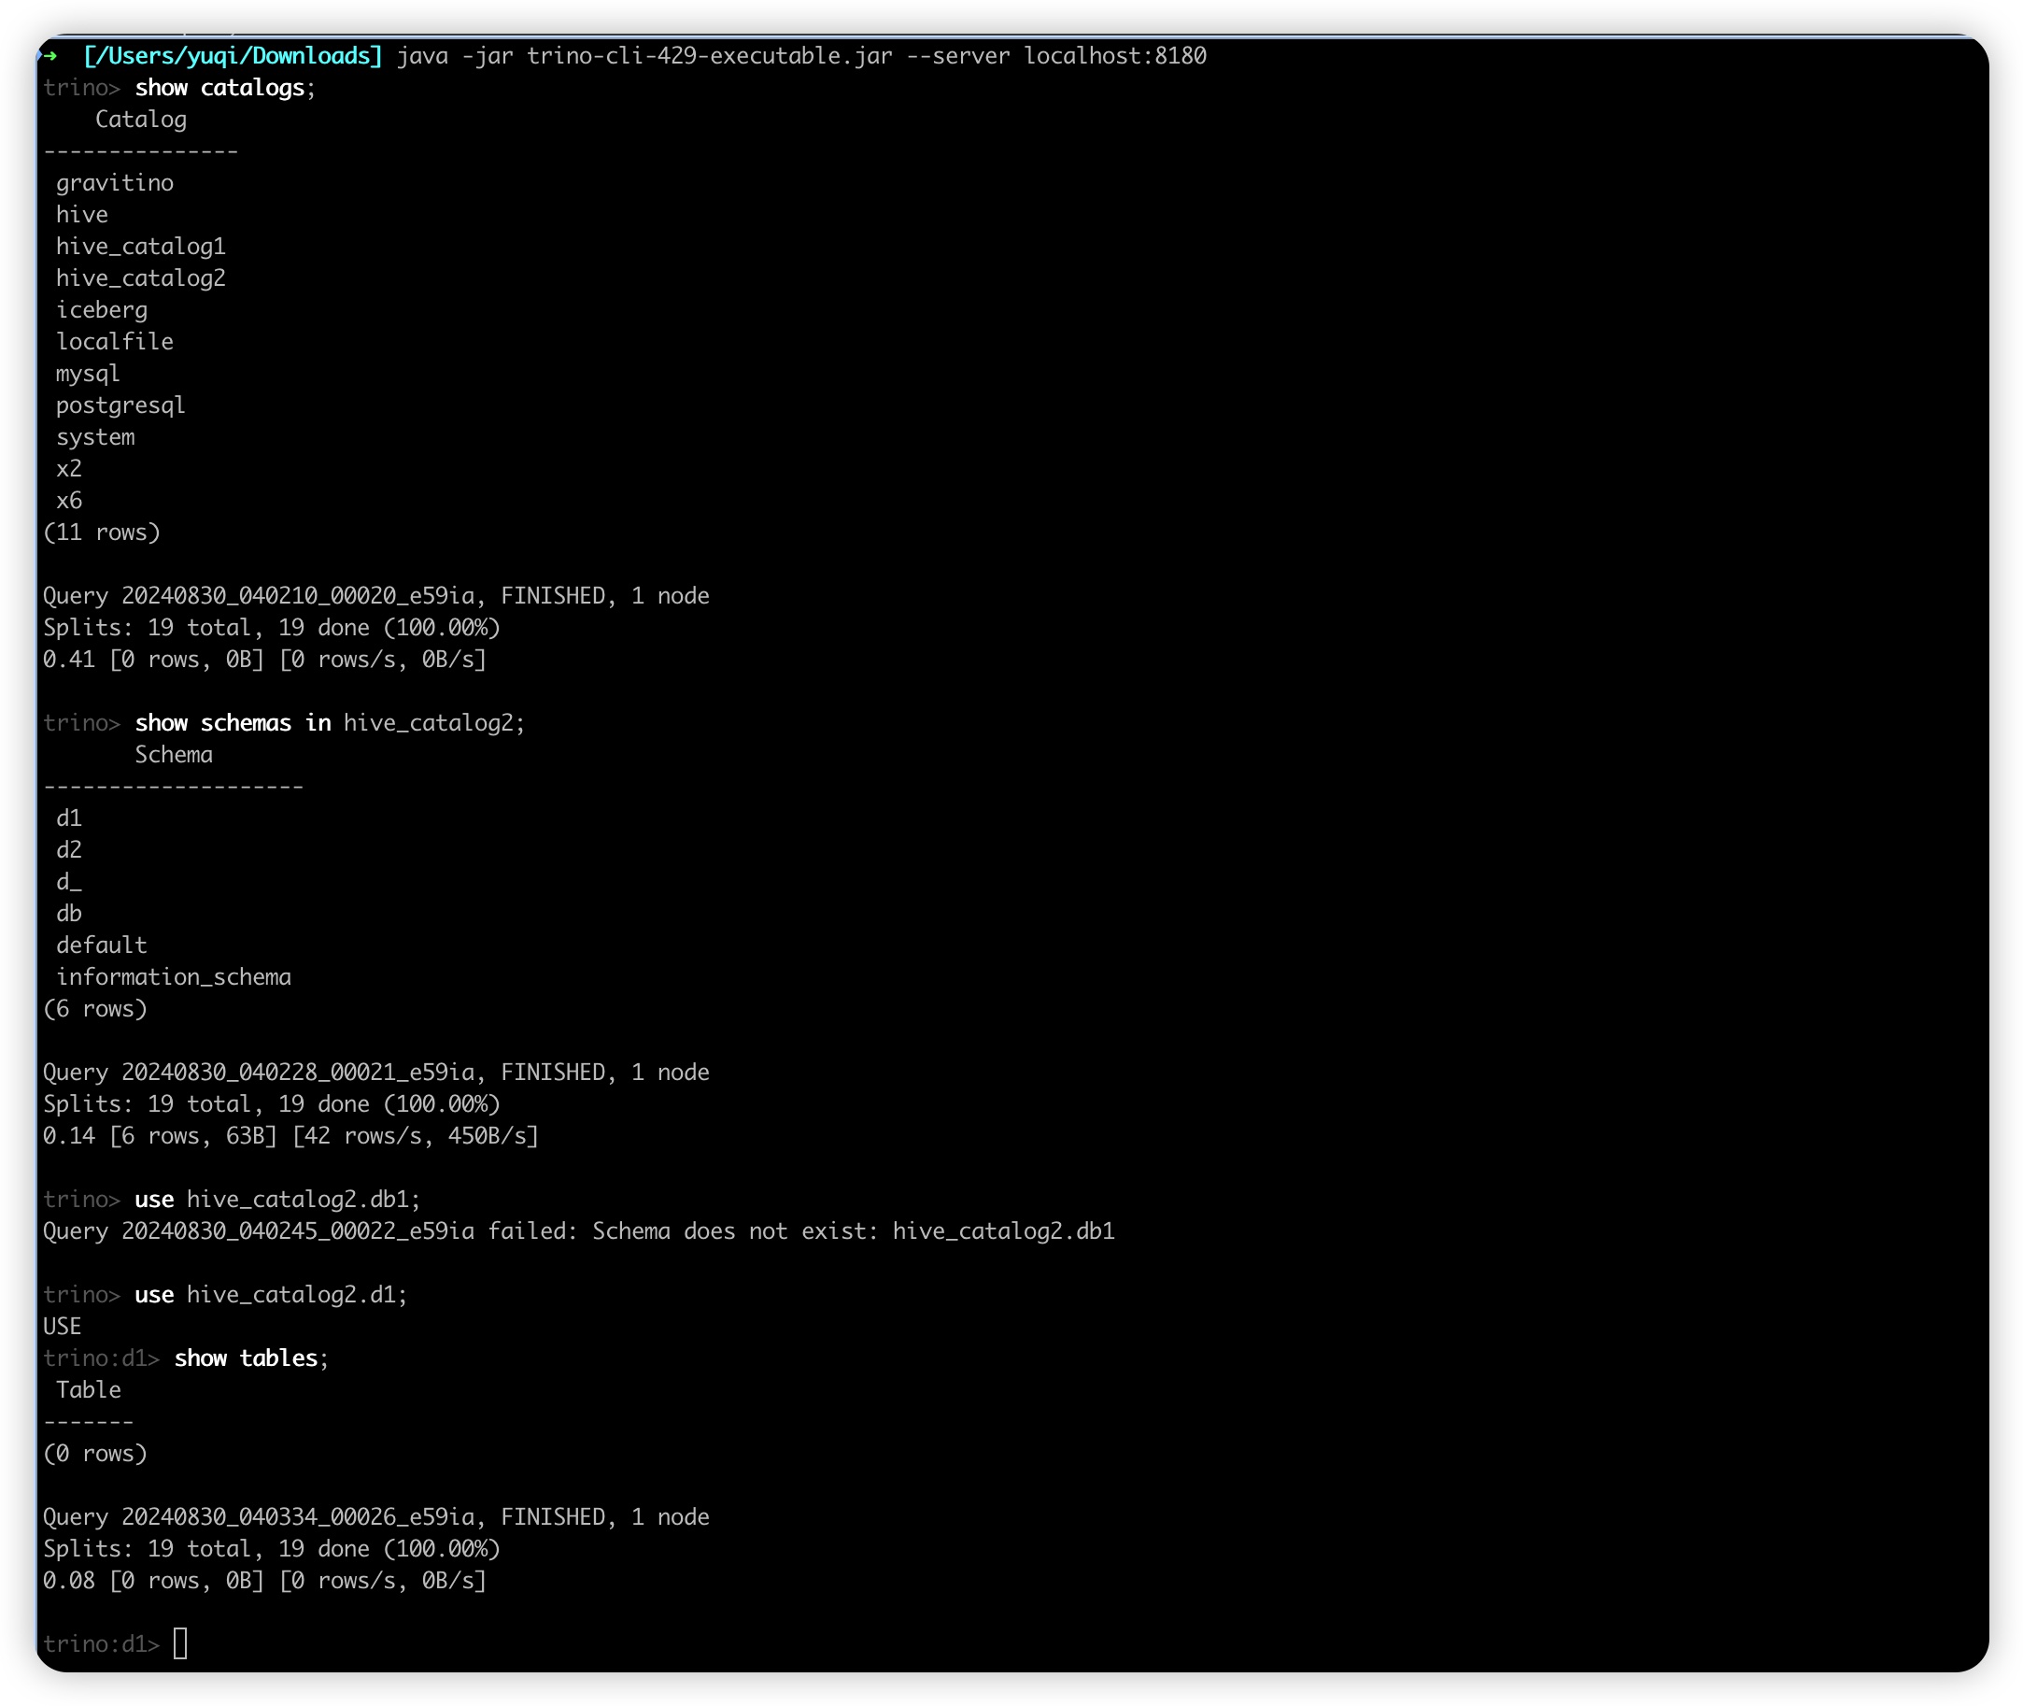Click the query ID 20240830_040334_00026_e59ia
Image resolution: width=2023 pixels, height=1706 pixels.
[x=298, y=1516]
